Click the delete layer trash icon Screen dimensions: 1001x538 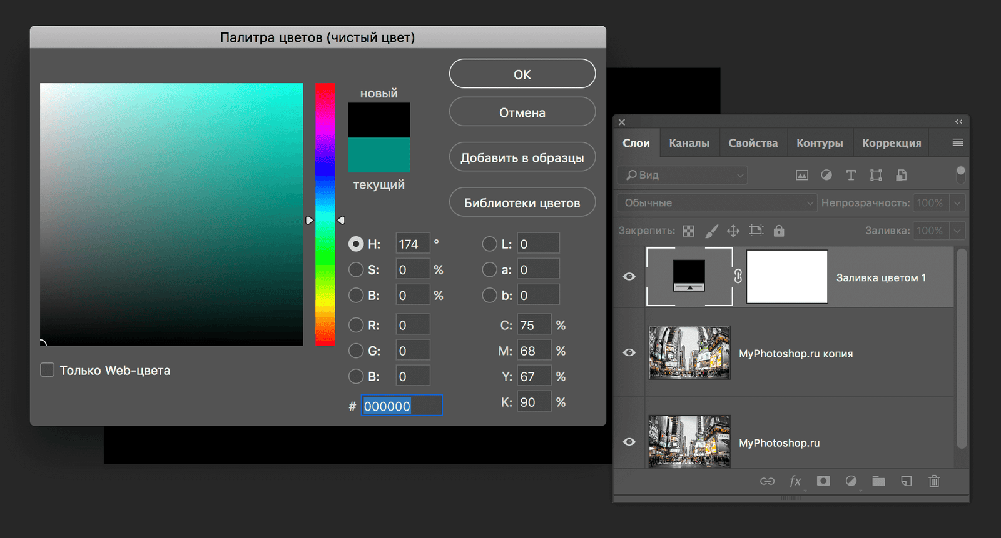click(x=934, y=481)
